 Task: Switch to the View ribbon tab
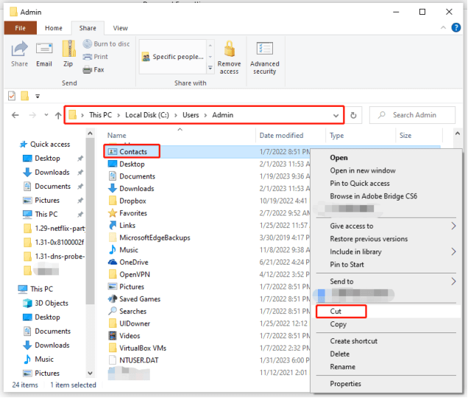pos(121,28)
